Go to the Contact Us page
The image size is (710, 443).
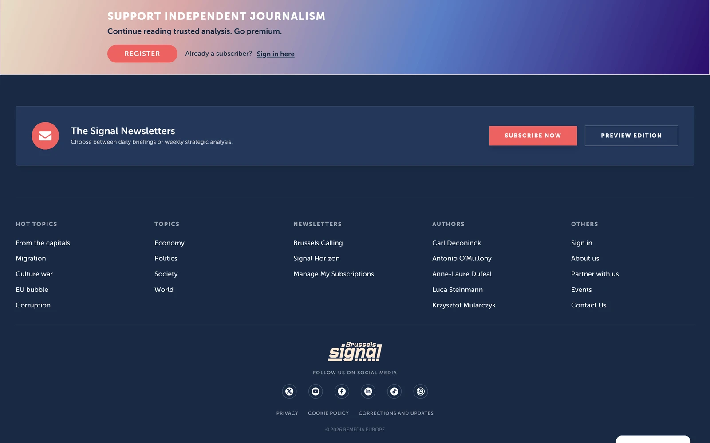589,305
